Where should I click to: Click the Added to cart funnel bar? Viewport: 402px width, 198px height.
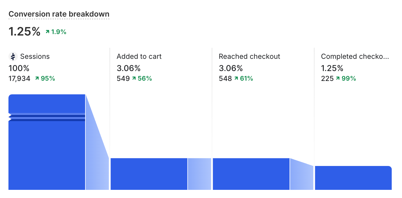(x=149, y=174)
